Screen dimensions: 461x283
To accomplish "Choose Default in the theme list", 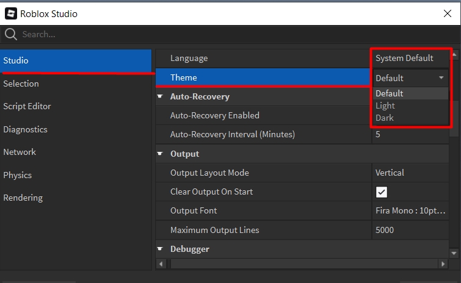I will (411, 93).
